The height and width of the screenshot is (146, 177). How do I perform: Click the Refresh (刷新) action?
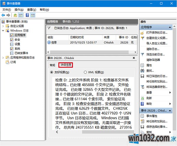coord(149,98)
